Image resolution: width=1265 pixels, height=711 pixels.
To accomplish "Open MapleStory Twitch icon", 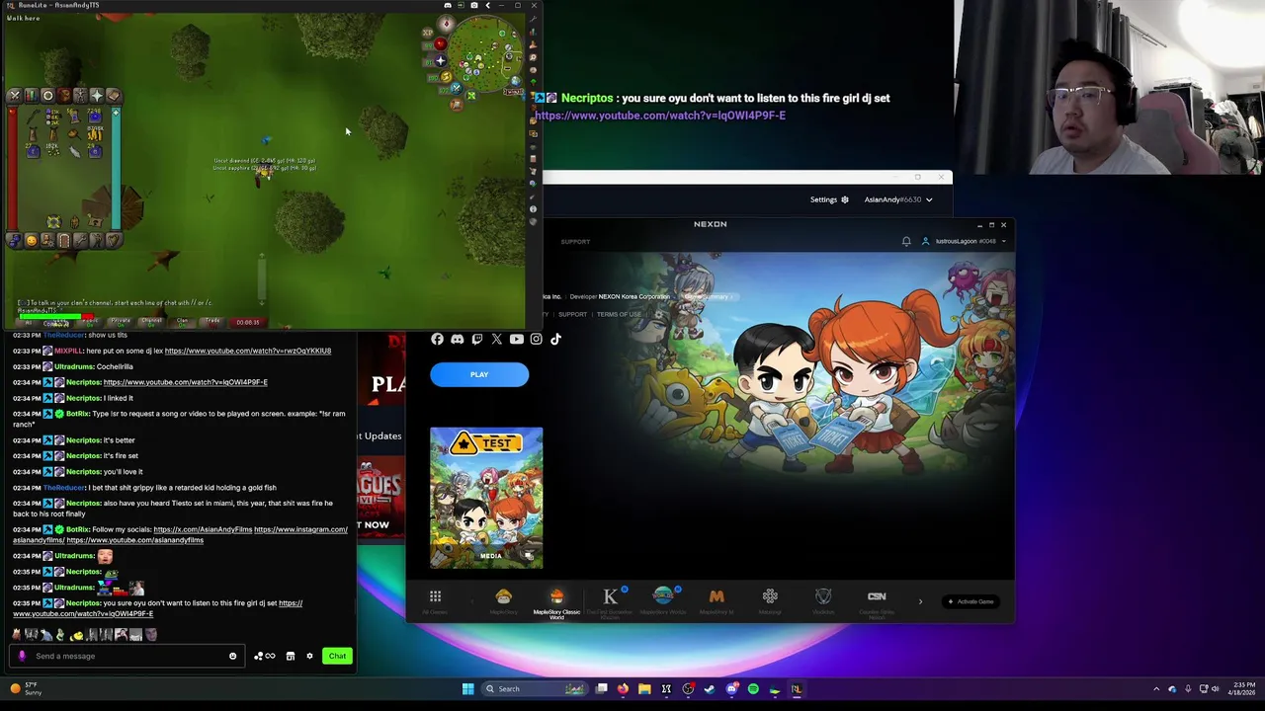I will point(476,339).
